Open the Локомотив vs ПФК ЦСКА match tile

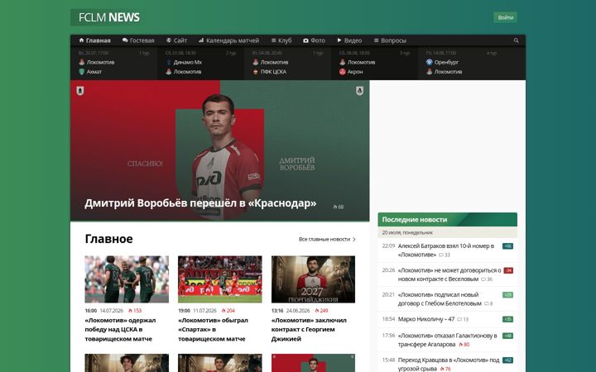pyautogui.click(x=288, y=63)
